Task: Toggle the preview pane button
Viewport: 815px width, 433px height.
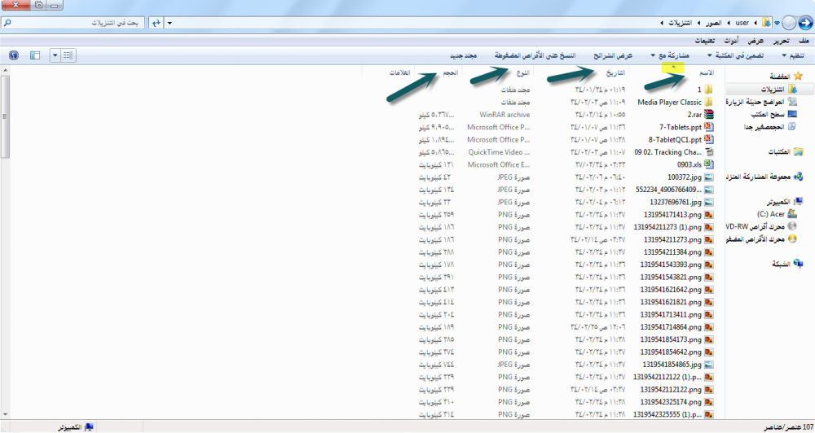Action: click(x=34, y=55)
